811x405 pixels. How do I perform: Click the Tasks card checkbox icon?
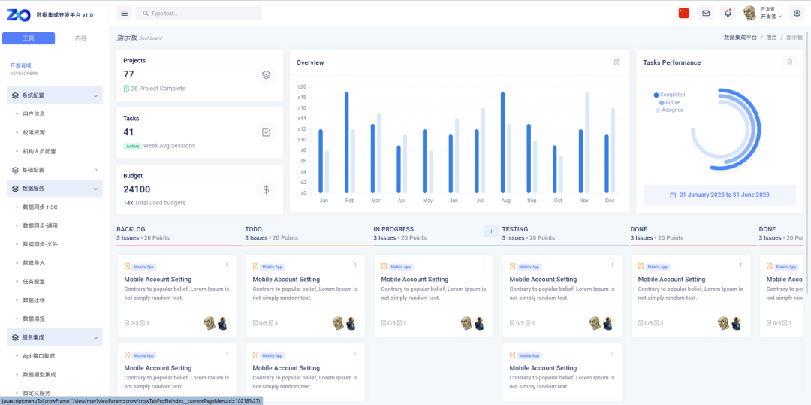[266, 132]
